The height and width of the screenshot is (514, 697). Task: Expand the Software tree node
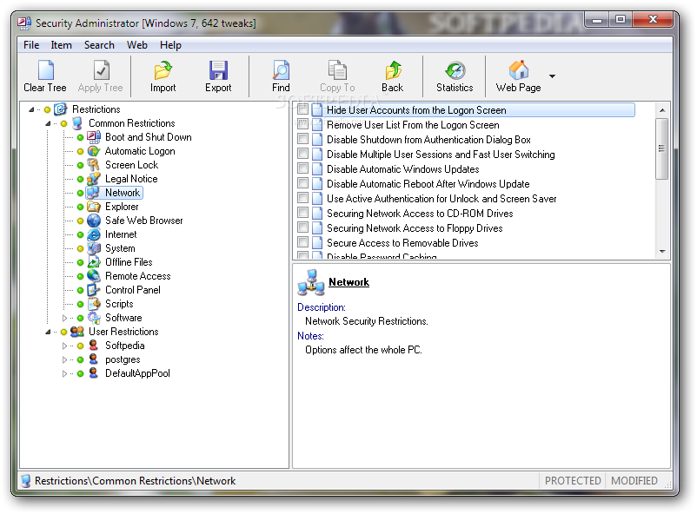[64, 318]
